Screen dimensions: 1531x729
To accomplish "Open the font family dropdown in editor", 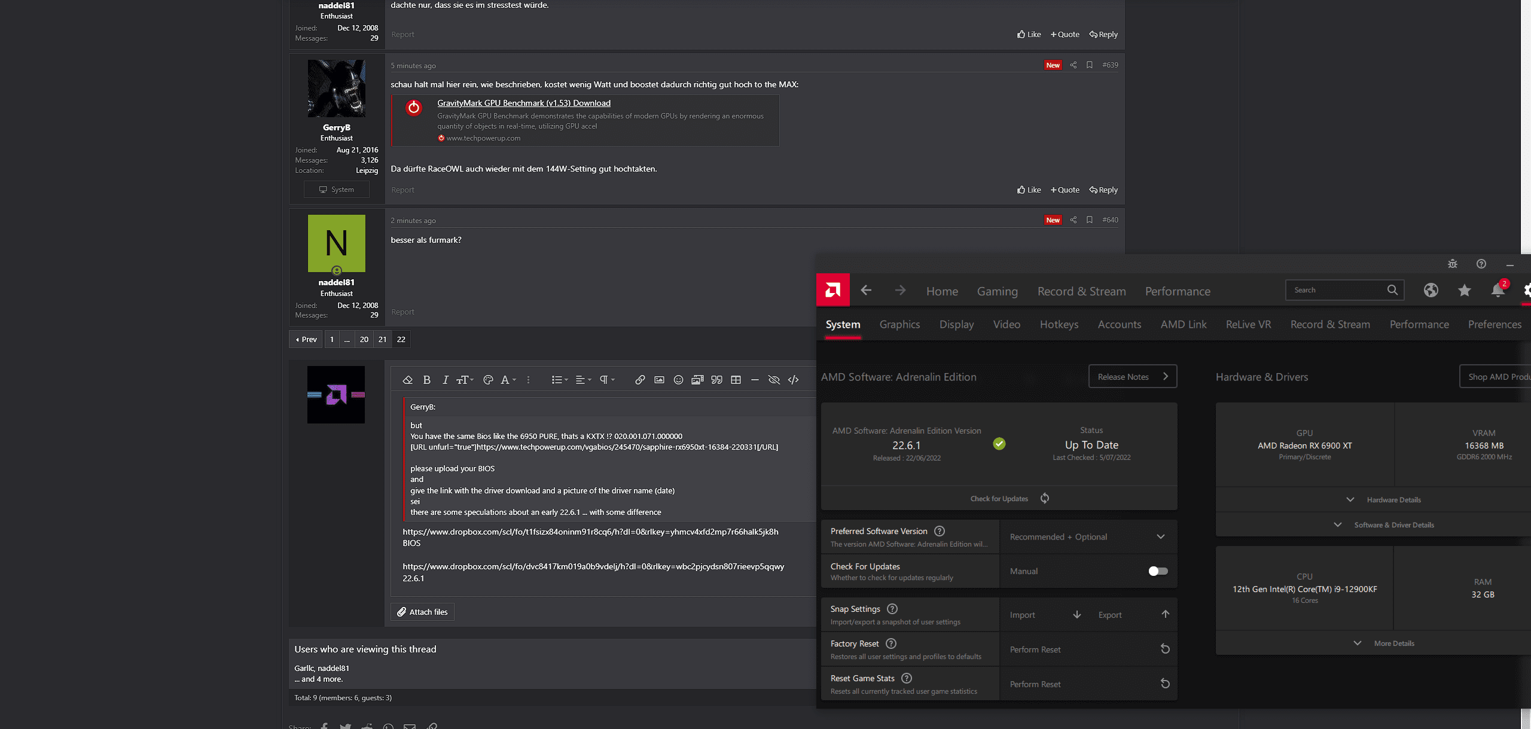I will point(508,380).
